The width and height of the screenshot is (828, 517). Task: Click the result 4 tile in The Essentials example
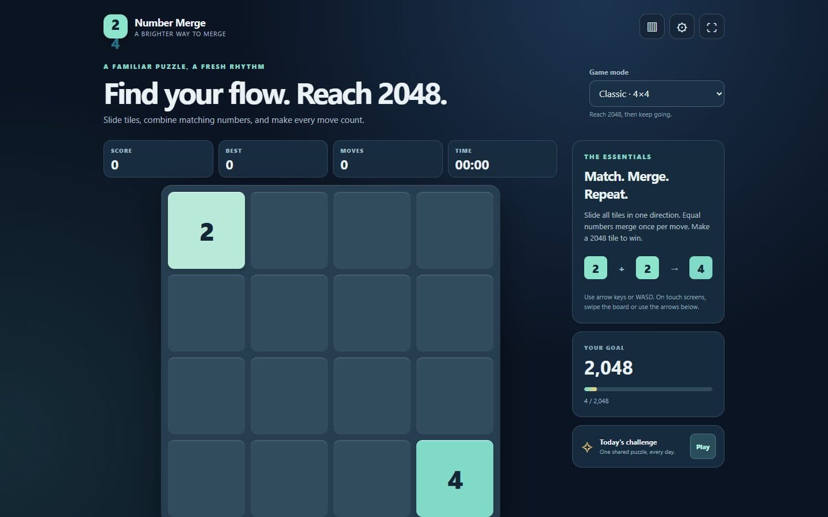pyautogui.click(x=701, y=268)
